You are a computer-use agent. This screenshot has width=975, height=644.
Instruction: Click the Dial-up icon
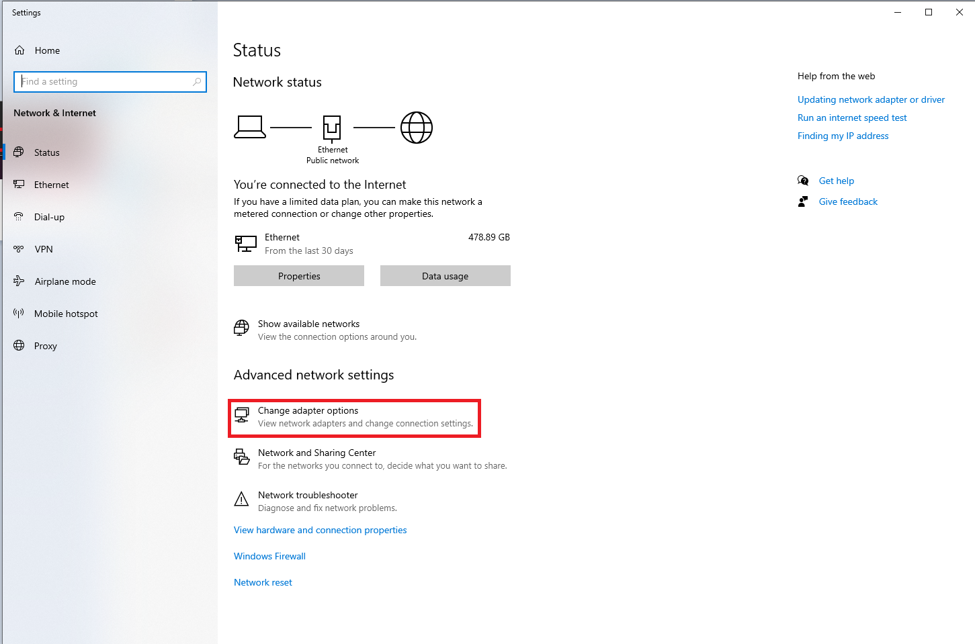point(19,217)
